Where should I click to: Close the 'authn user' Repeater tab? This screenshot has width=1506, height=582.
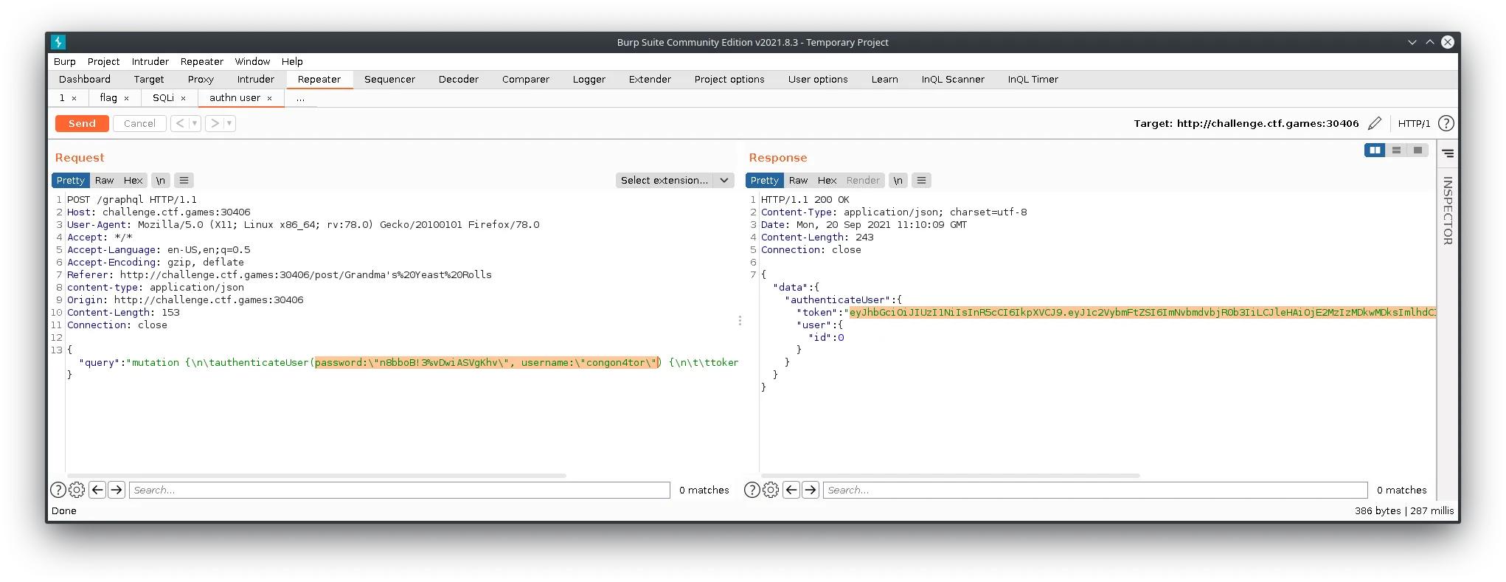tap(270, 98)
